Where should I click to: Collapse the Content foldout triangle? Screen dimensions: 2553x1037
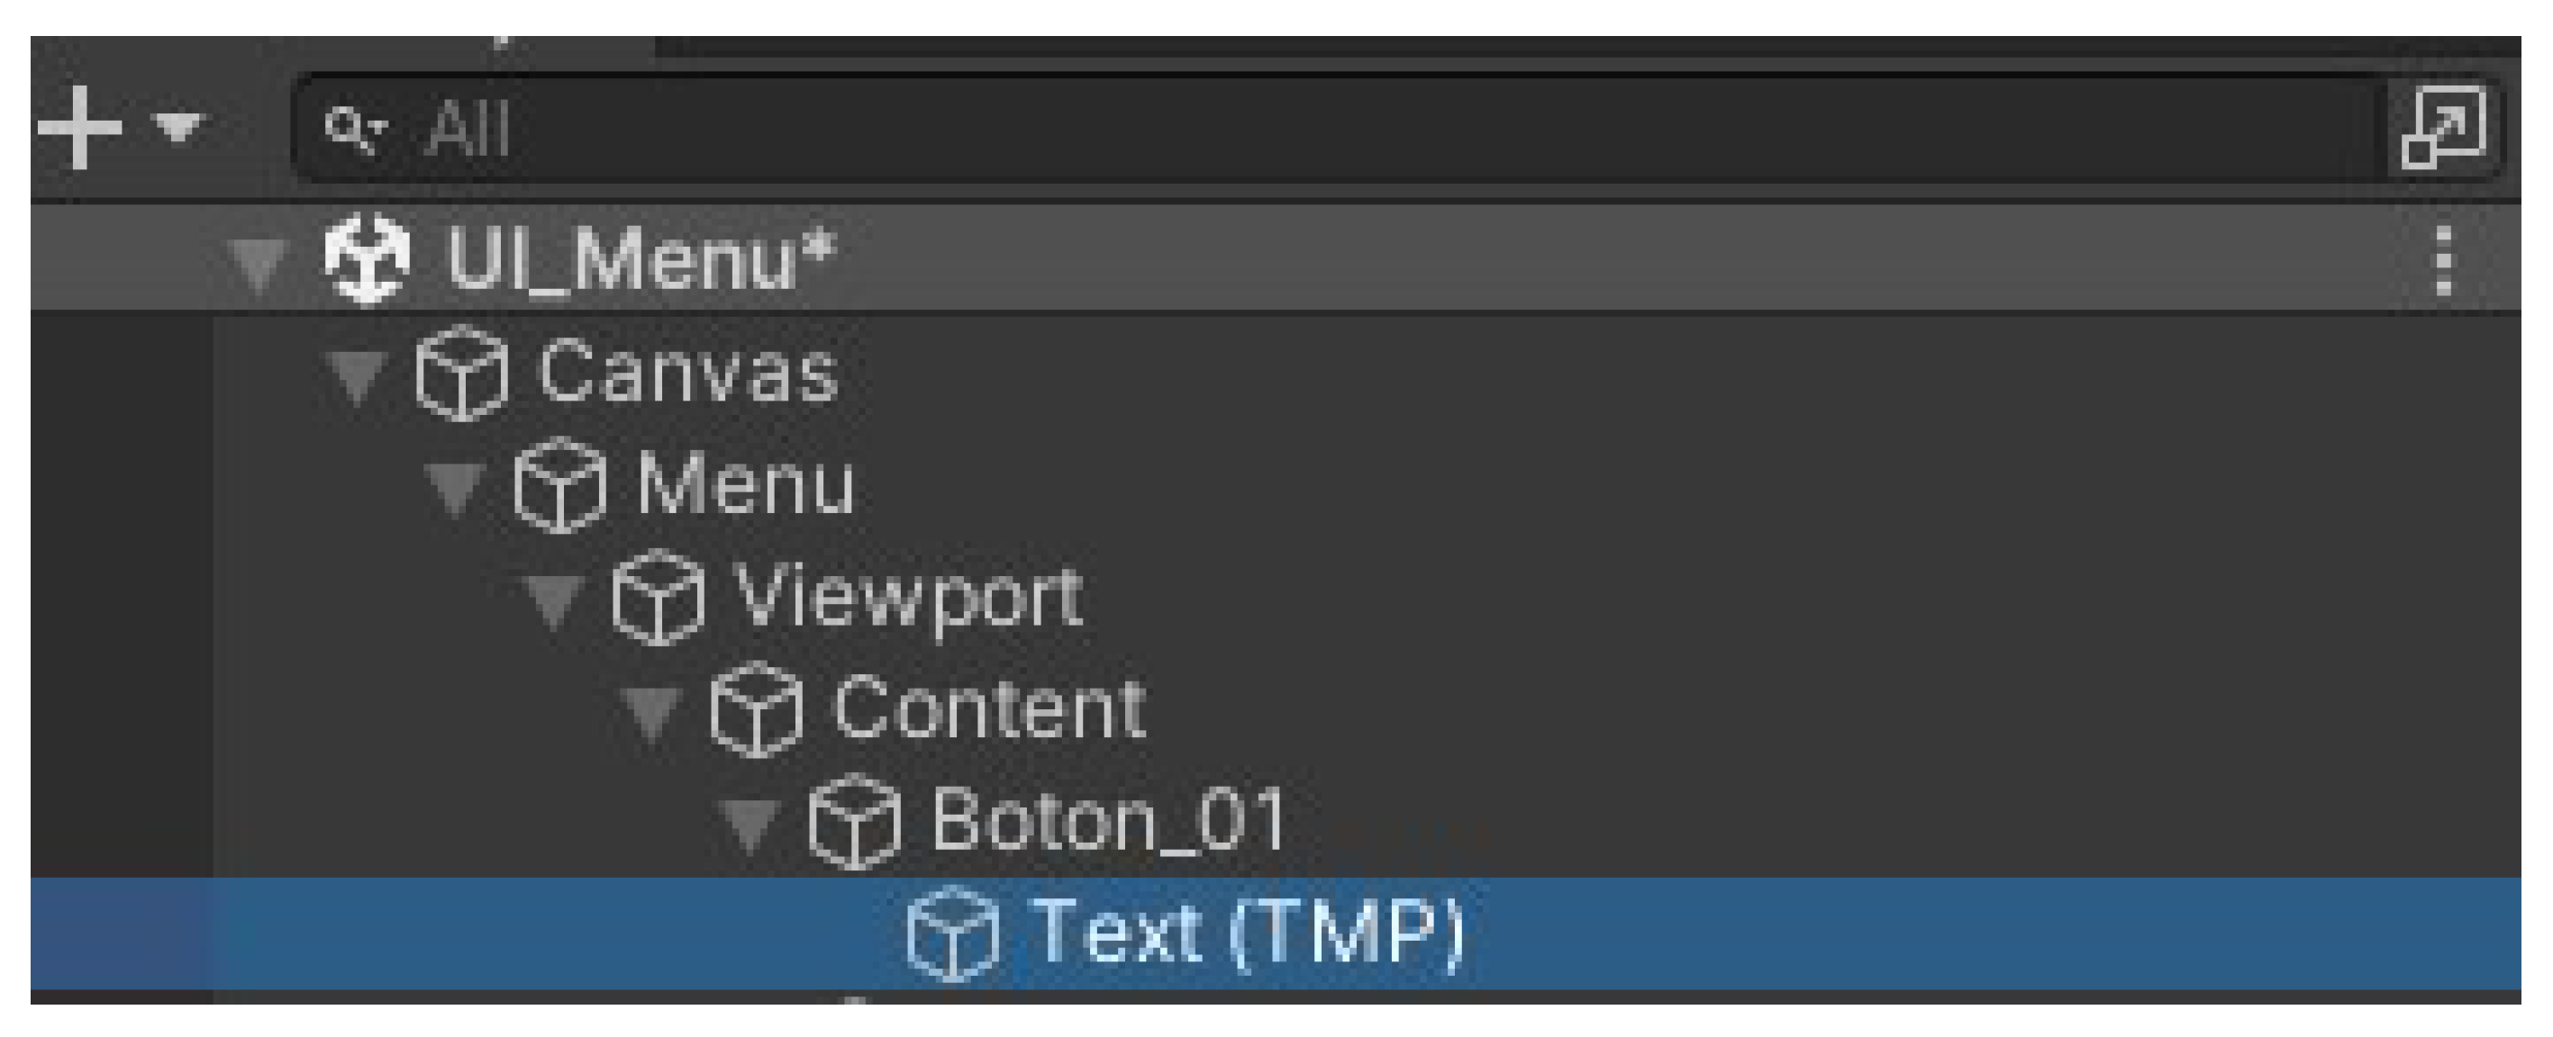[652, 713]
